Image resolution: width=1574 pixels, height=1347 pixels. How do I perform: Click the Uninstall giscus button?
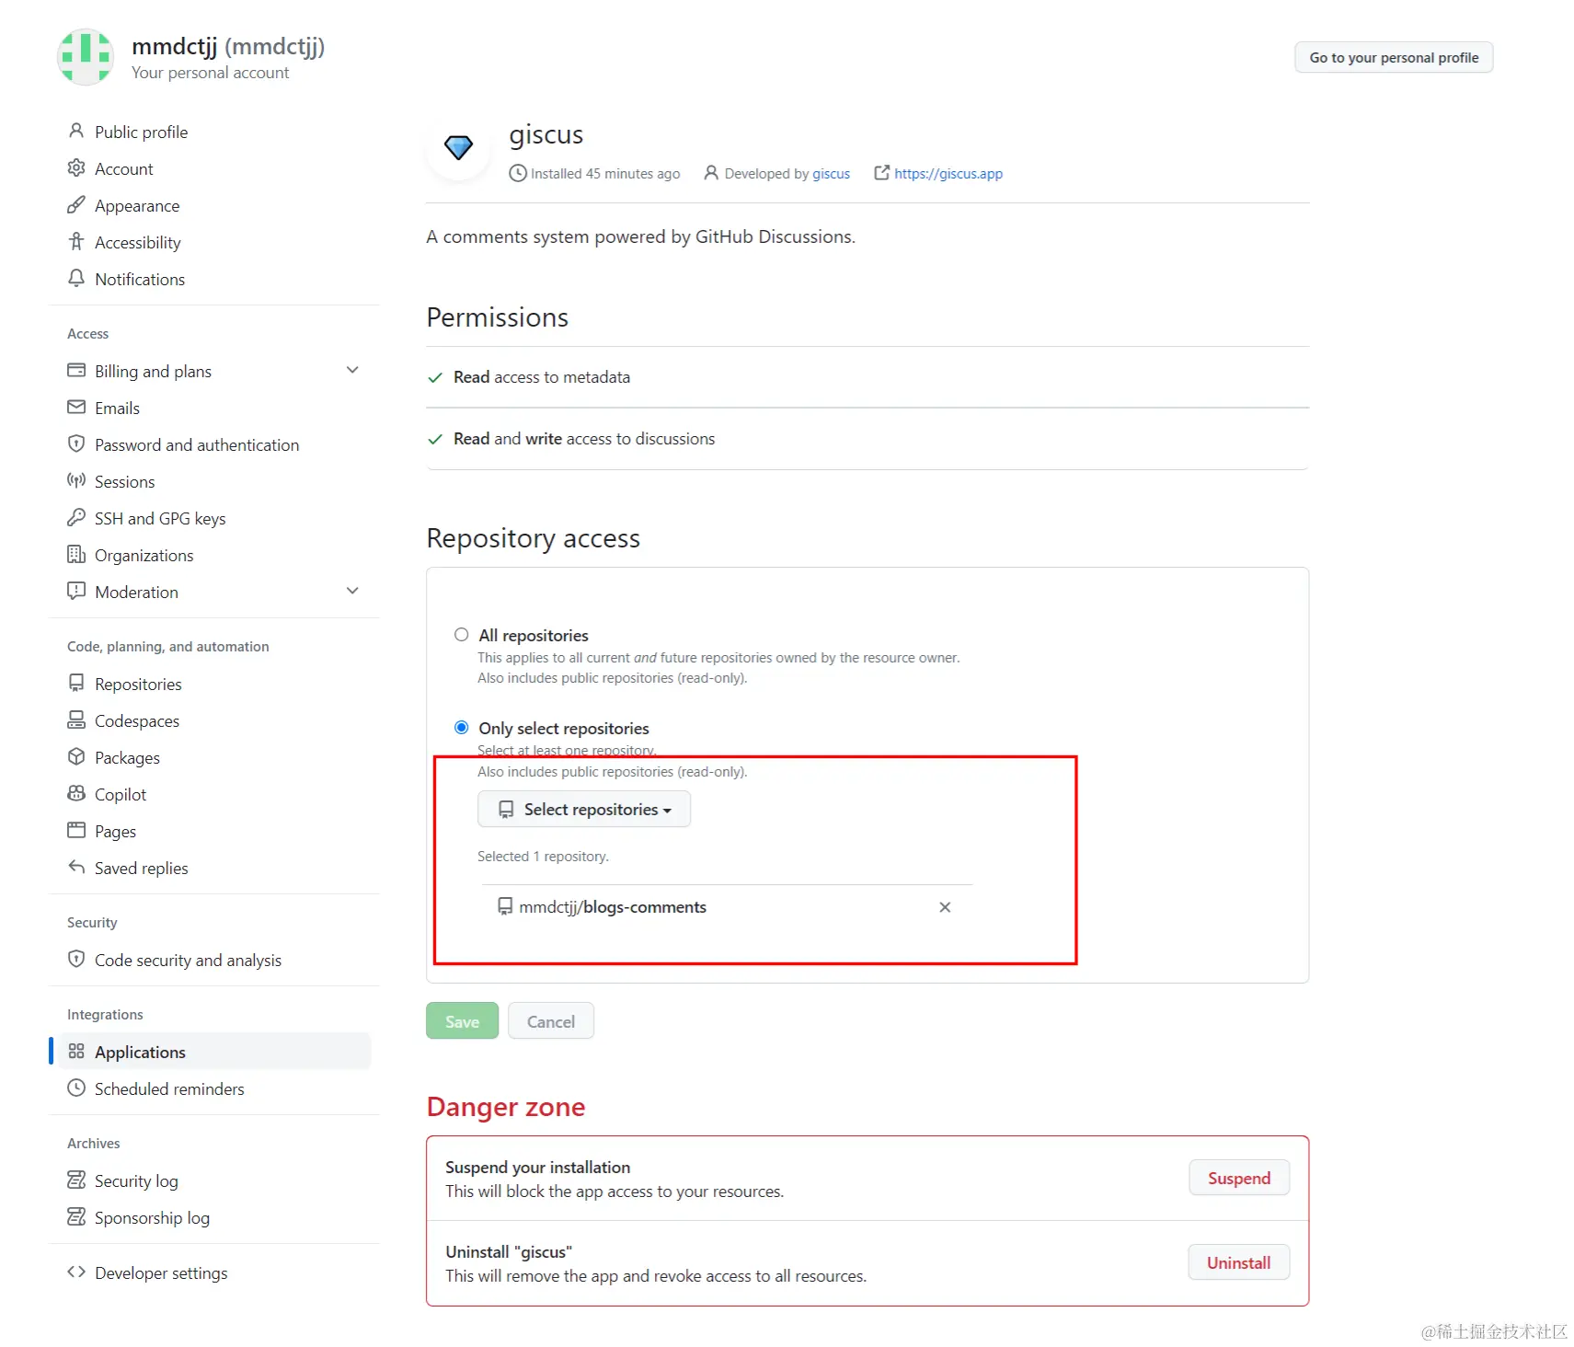click(x=1238, y=1263)
